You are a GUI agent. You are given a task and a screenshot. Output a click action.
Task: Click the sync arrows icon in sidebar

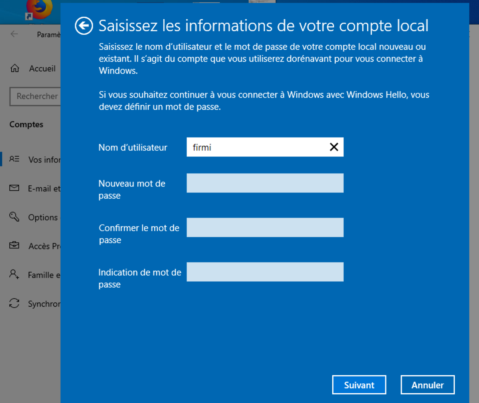tap(14, 303)
